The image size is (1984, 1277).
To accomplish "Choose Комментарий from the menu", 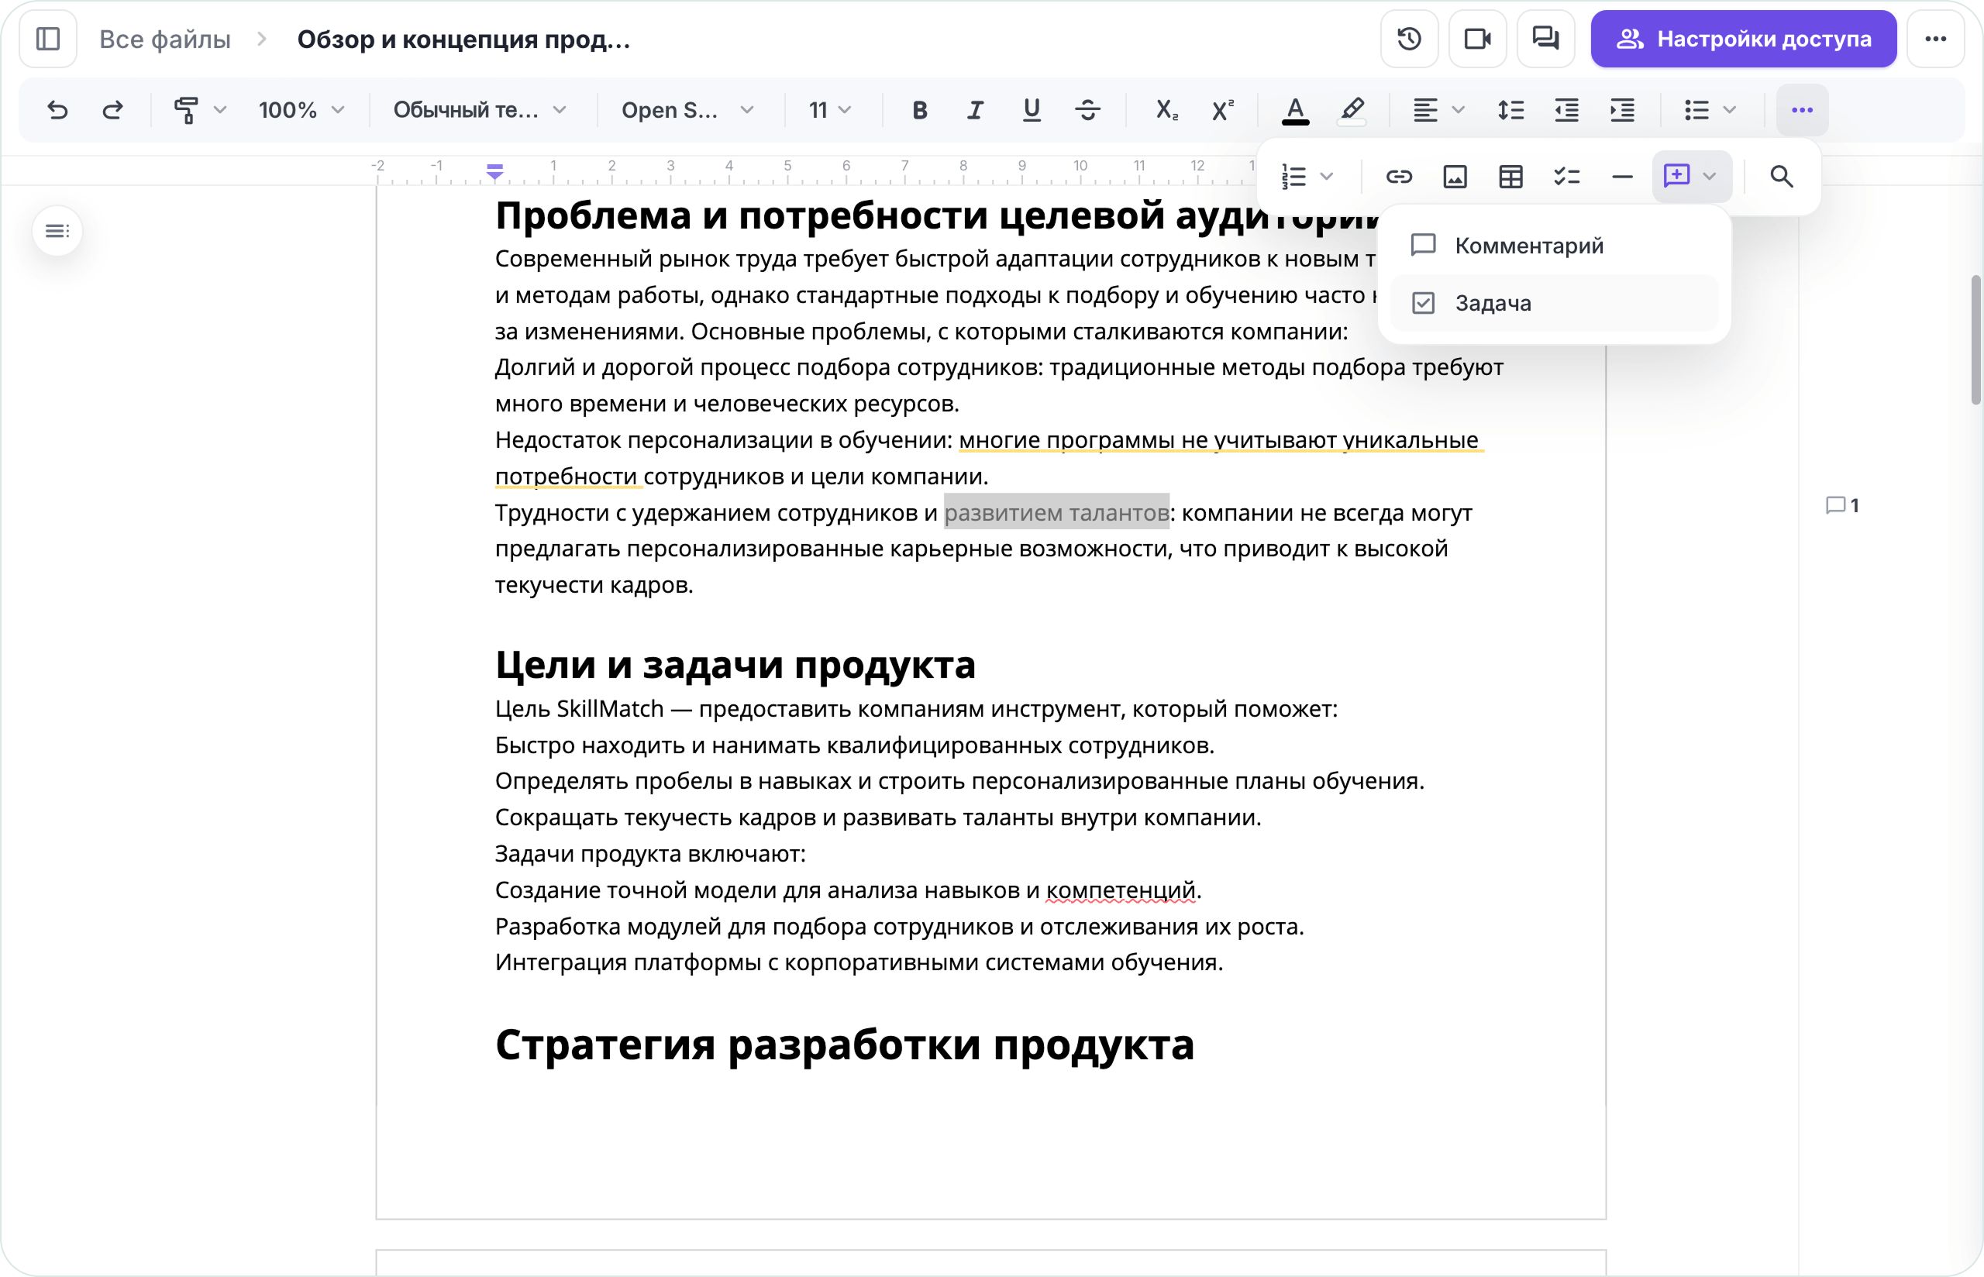I will point(1554,246).
